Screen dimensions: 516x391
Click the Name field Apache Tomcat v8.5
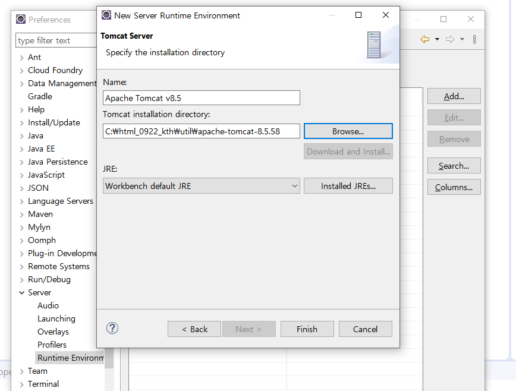[202, 98]
